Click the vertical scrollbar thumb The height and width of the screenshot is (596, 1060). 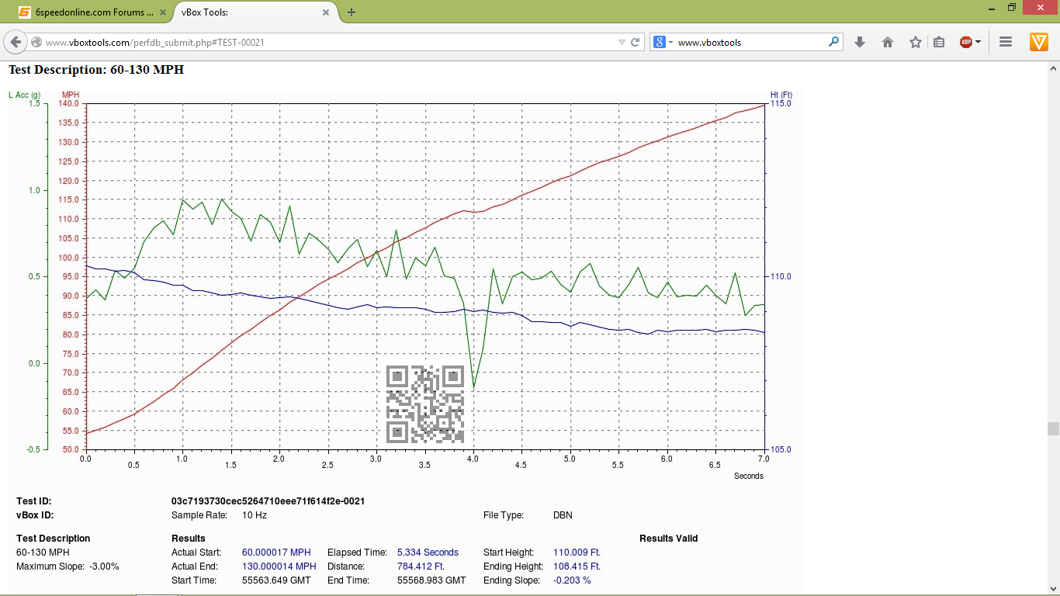[x=1053, y=428]
